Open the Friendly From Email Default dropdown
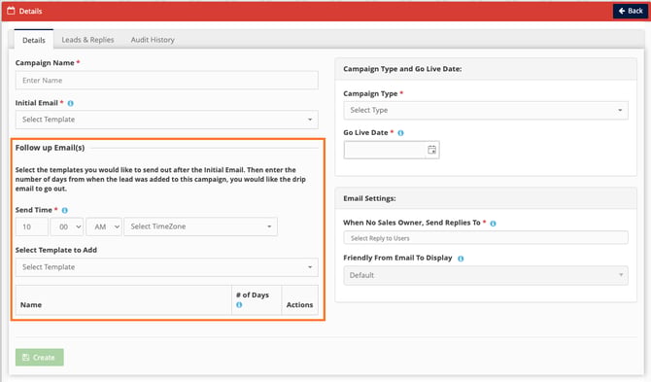The height and width of the screenshot is (382, 651). point(486,275)
